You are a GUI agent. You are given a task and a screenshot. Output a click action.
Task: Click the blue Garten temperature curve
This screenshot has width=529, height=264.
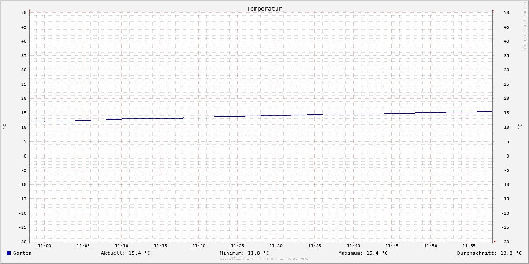click(x=261, y=116)
